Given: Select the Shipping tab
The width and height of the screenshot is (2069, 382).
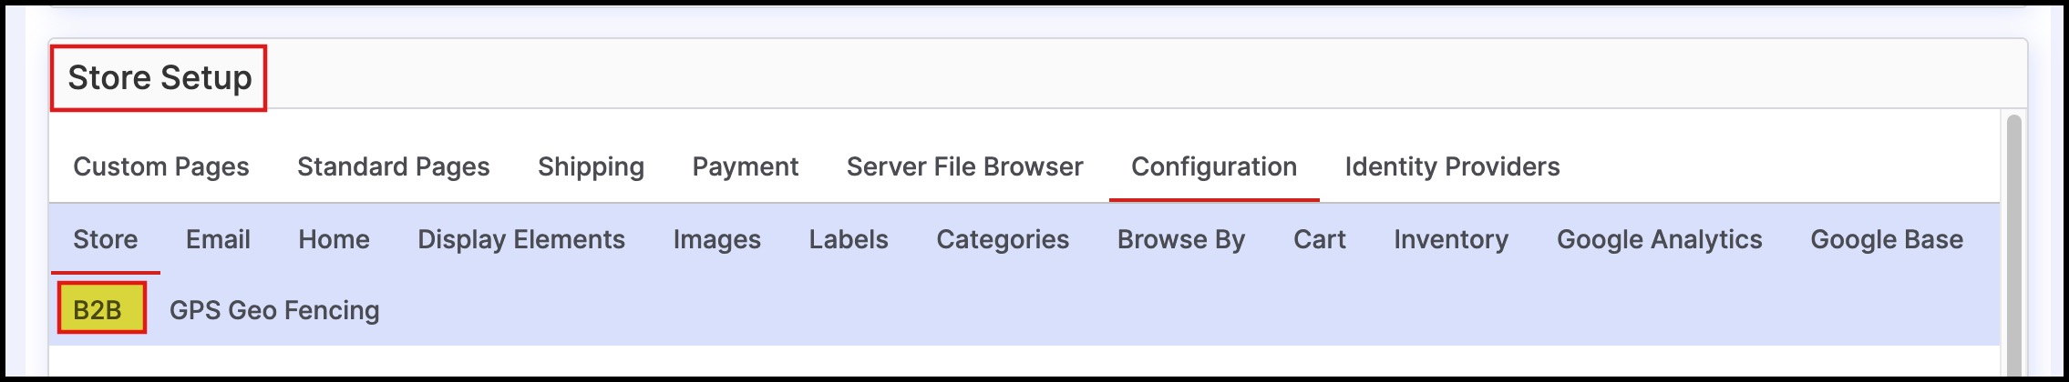Looking at the screenshot, I should pos(591,166).
